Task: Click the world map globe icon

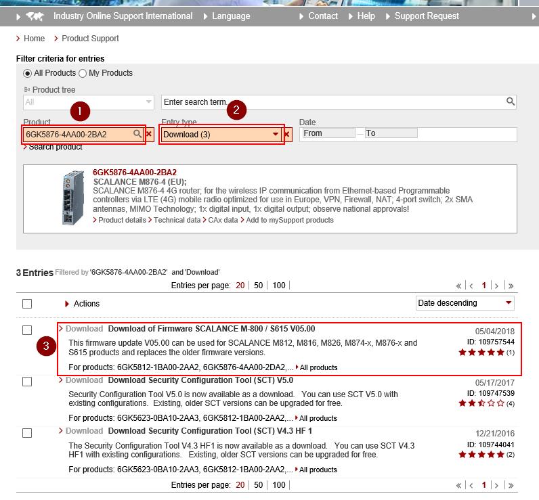Action: tap(35, 16)
